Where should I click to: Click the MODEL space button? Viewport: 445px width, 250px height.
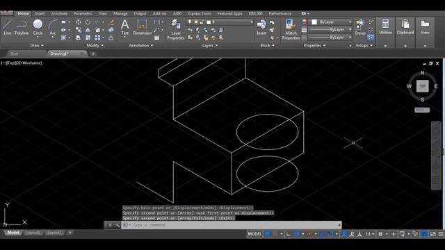tap(254, 234)
